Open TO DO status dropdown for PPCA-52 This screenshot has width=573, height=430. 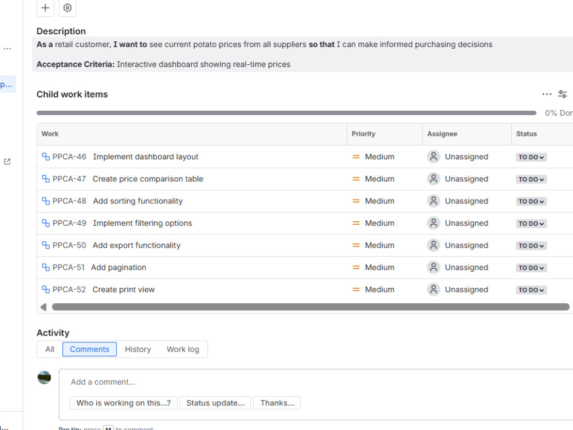[531, 290]
